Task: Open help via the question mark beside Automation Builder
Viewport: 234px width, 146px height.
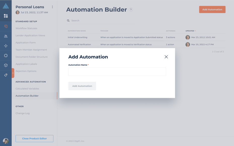Action: click(131, 10)
